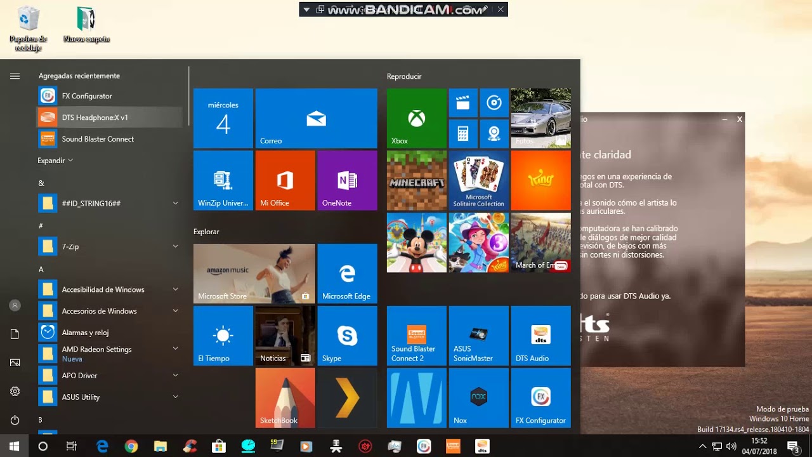Open the Calculator small tile

tap(463, 134)
